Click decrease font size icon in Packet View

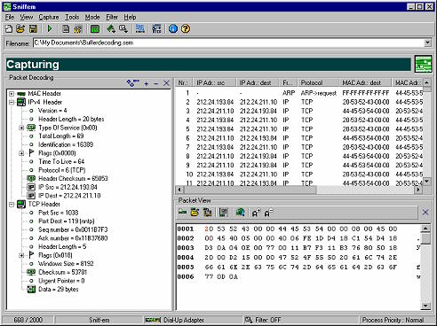point(268,213)
